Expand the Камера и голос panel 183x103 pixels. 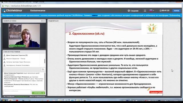pyautogui.click(x=44, y=21)
